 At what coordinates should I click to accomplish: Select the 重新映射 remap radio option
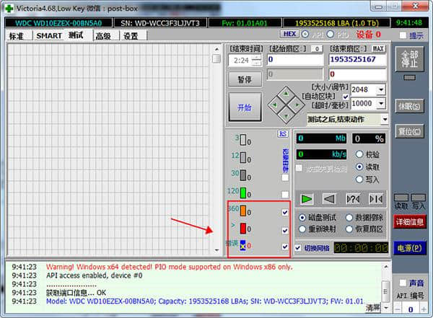pos(303,229)
